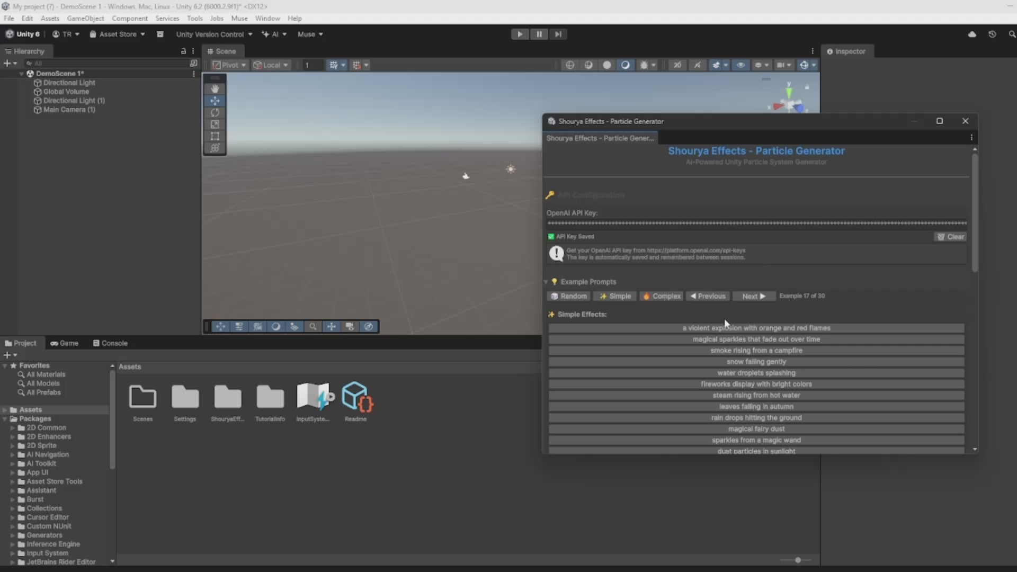1017x572 pixels.
Task: Open the Pivot dropdown in the Scene view
Action: click(x=229, y=65)
